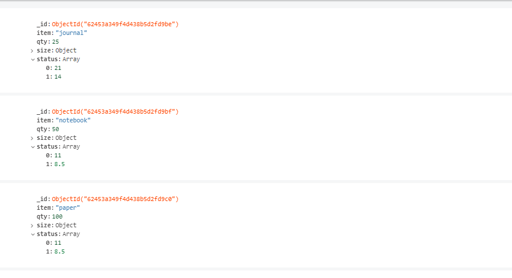Click status element 1 value 14

[x=58, y=77]
